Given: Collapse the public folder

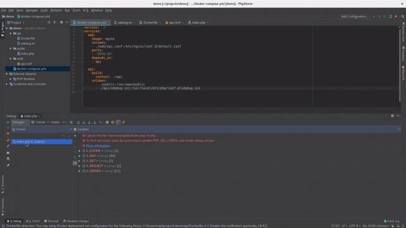Looking at the screenshot, I should (x=11, y=49).
